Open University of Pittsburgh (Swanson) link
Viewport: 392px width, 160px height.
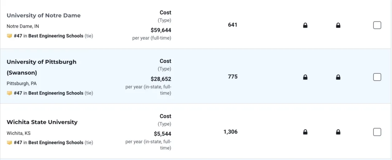tap(41, 67)
